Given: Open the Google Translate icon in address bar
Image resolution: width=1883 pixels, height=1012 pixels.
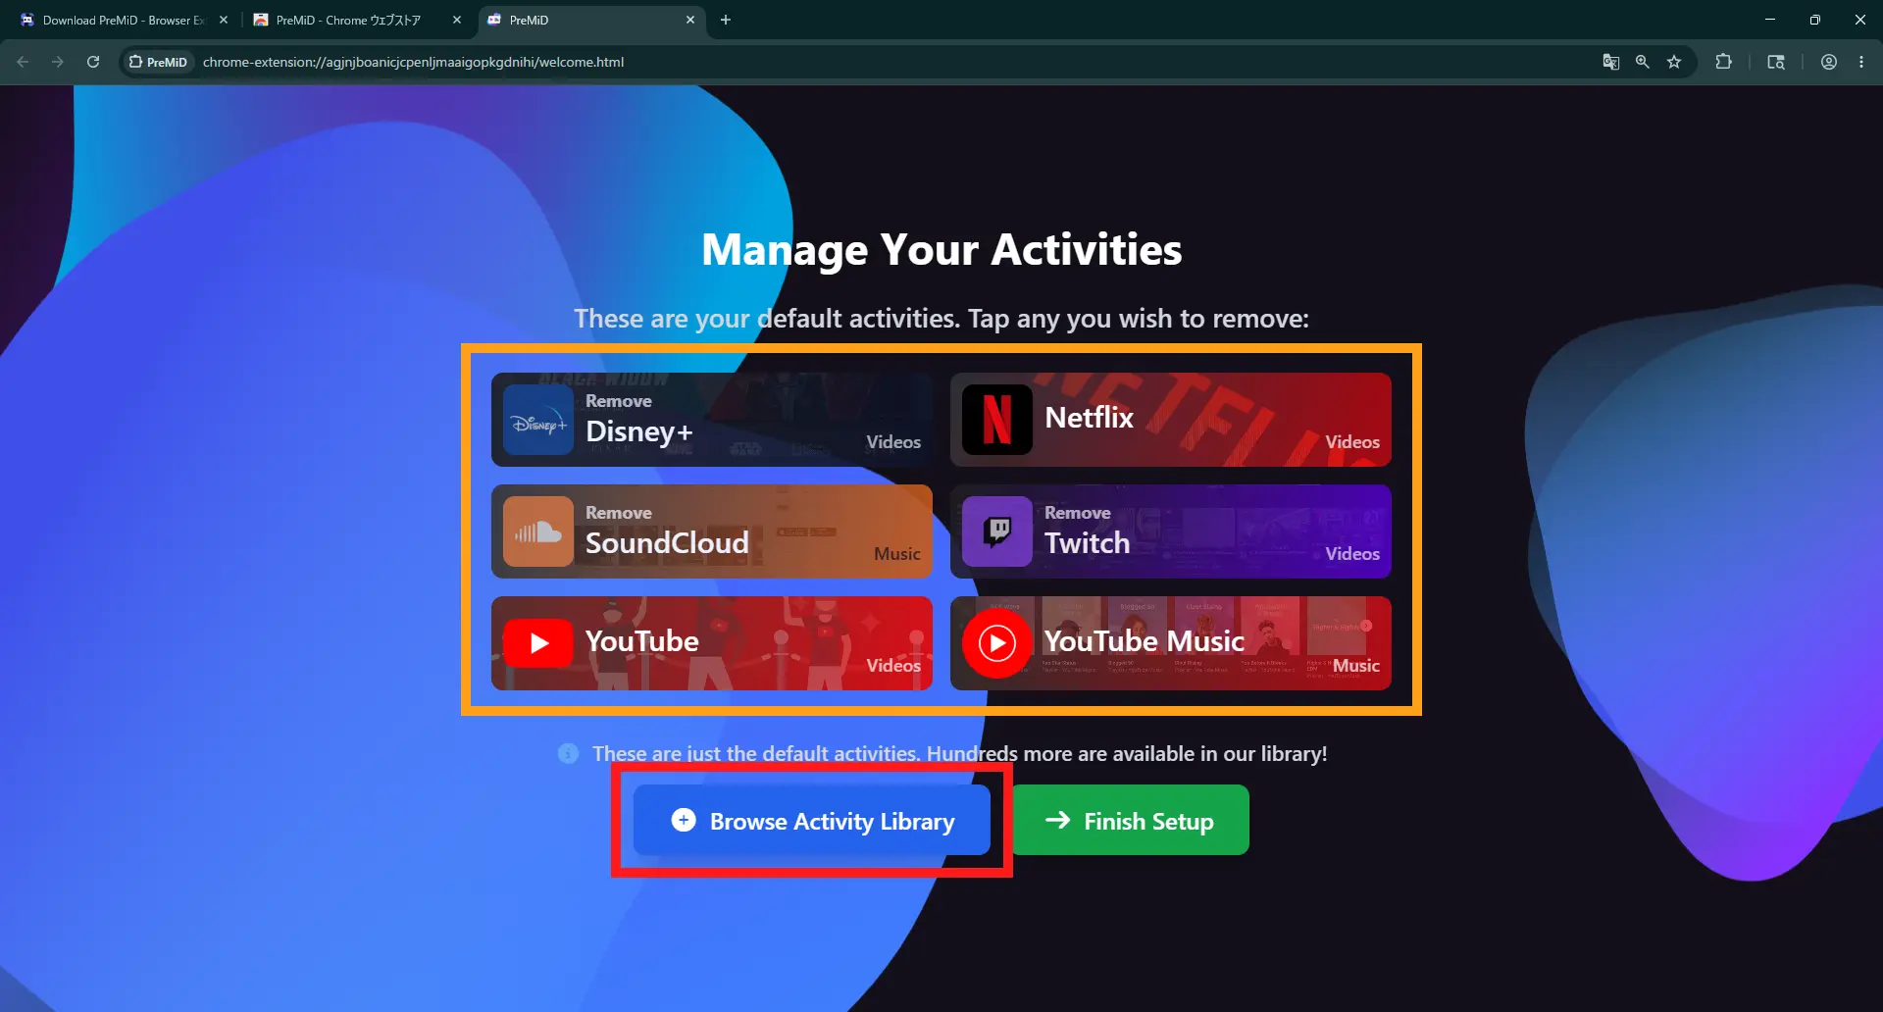Looking at the screenshot, I should pyautogui.click(x=1610, y=62).
